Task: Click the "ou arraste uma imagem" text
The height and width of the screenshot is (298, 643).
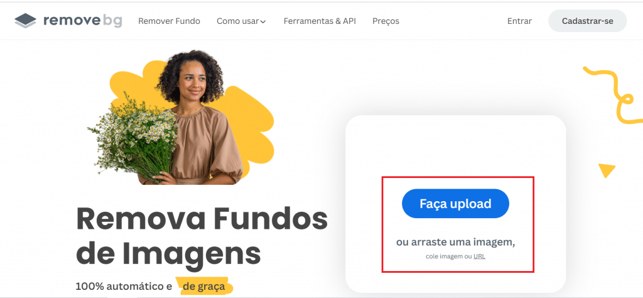Action: 455,242
